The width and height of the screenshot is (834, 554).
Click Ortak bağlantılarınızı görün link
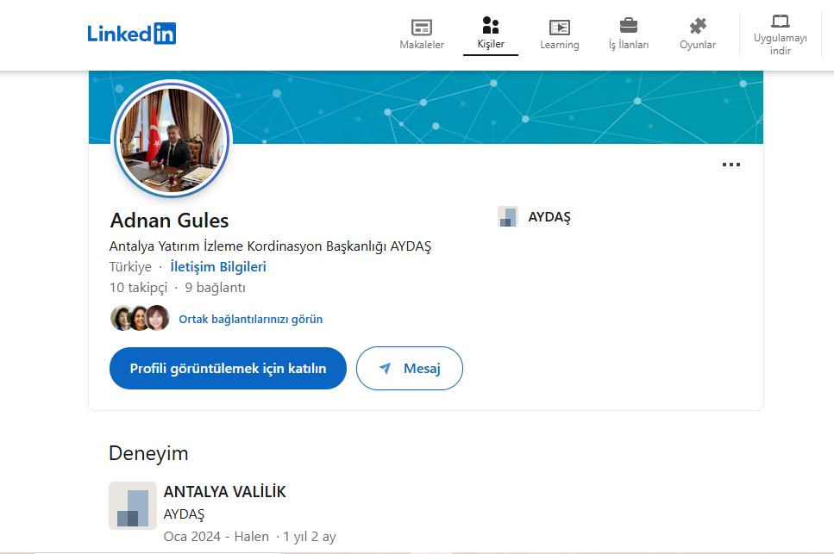click(x=250, y=319)
